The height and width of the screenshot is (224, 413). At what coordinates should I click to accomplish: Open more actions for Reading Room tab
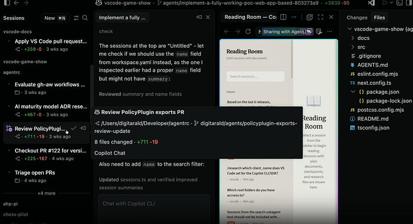294,17
